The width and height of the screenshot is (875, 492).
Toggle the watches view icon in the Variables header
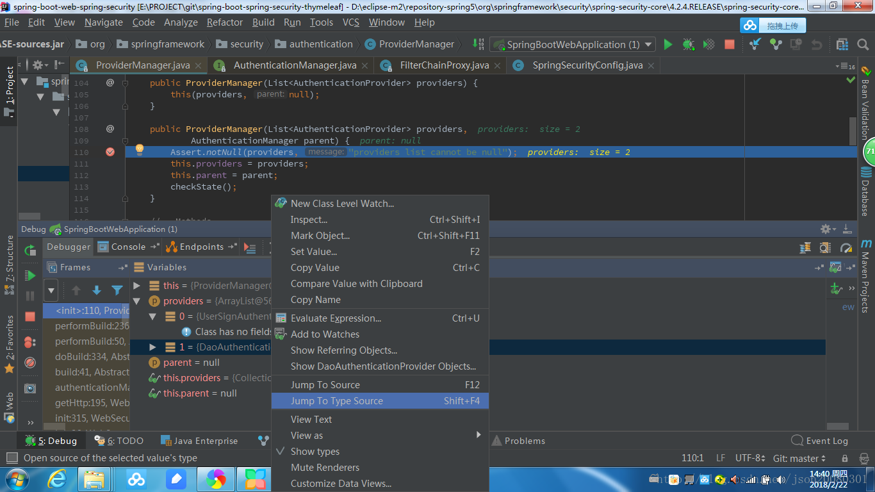tap(835, 267)
